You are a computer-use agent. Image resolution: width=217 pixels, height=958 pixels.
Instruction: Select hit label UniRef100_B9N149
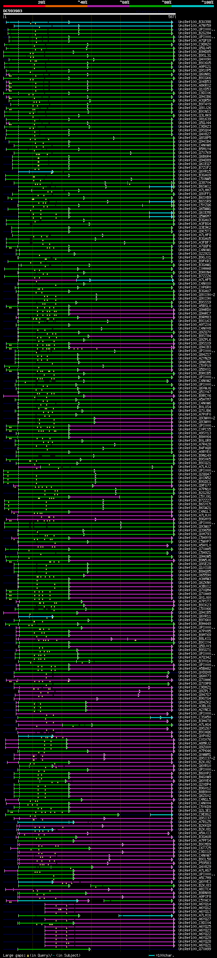[x=195, y=456]
